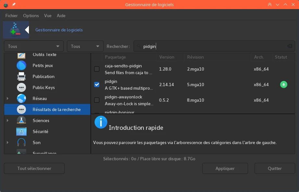Open the Options menu
This screenshot has width=299, height=192.
(31, 16)
